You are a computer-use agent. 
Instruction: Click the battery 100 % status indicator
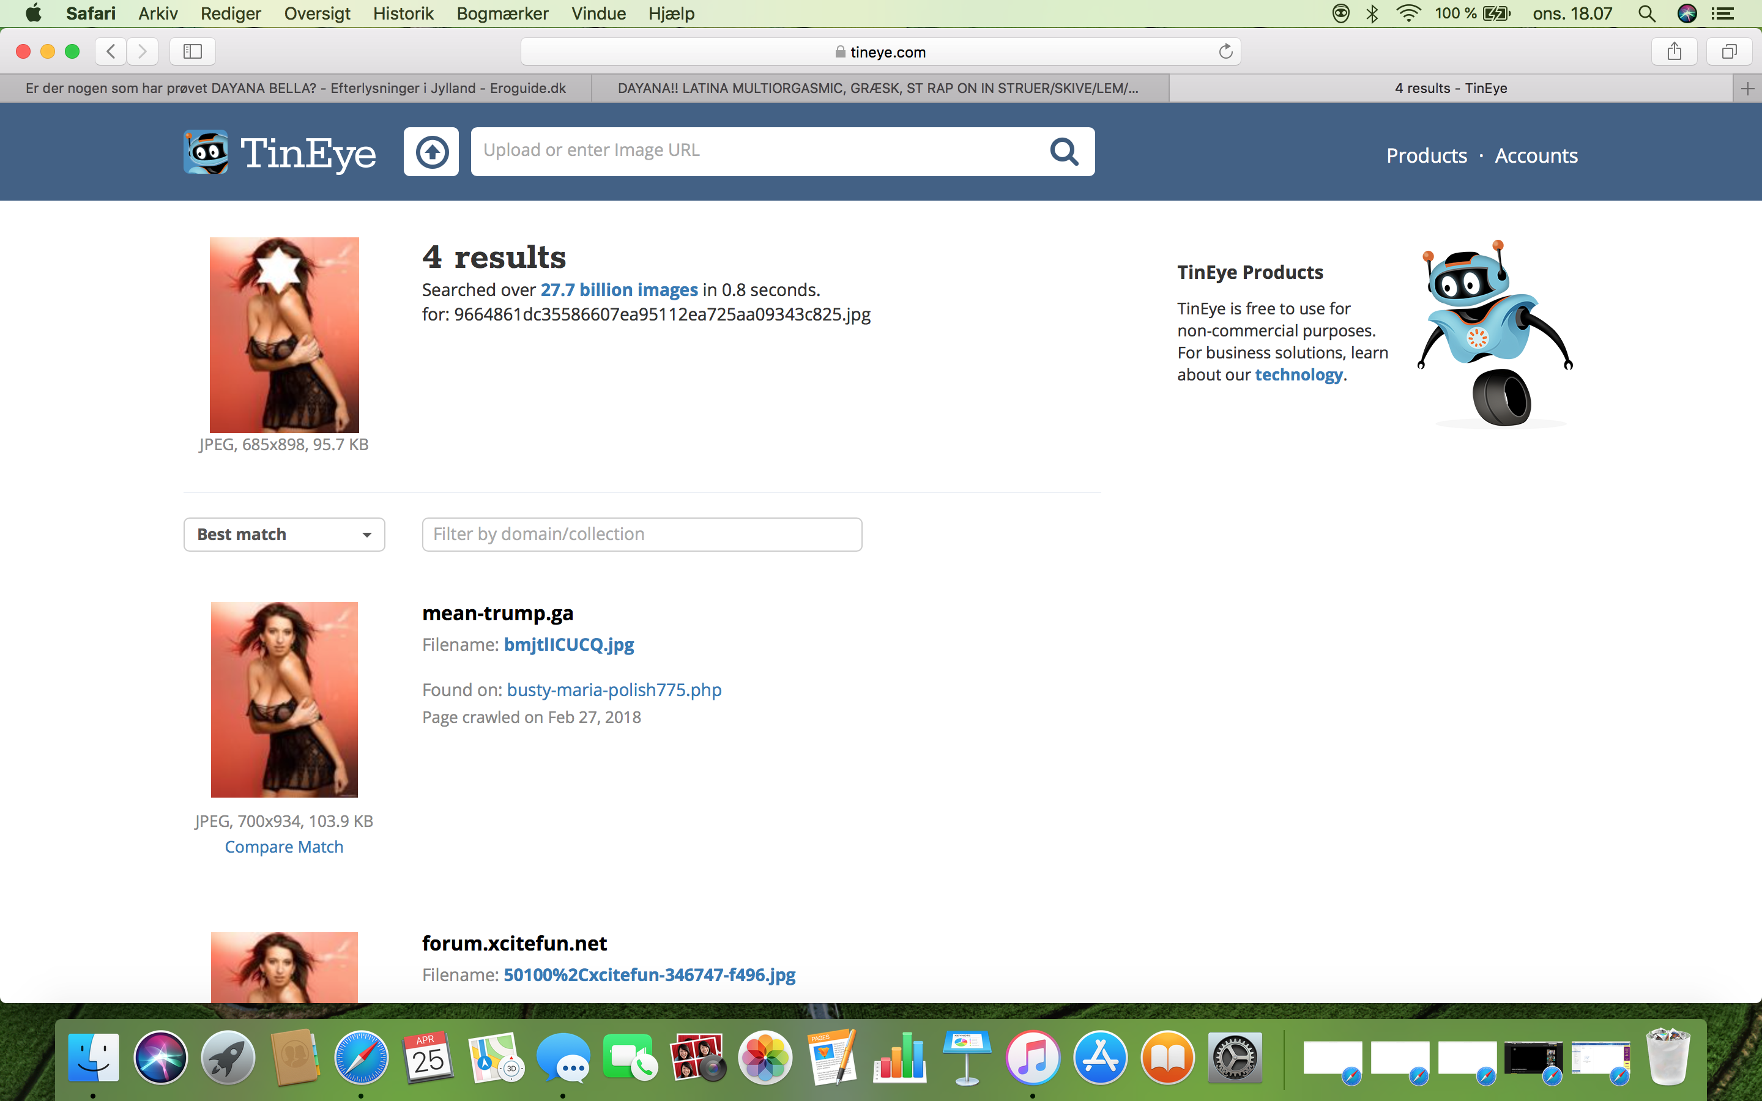[x=1473, y=13]
